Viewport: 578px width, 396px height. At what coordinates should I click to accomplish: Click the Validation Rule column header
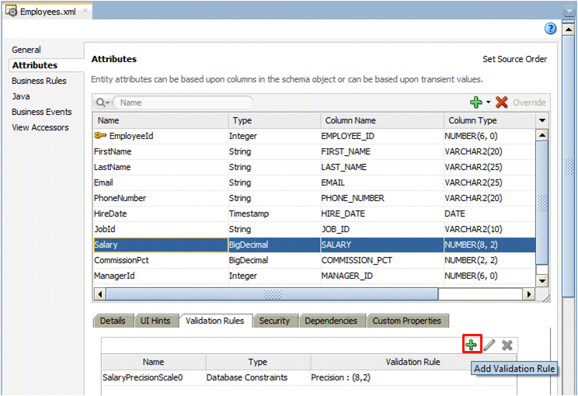point(413,362)
